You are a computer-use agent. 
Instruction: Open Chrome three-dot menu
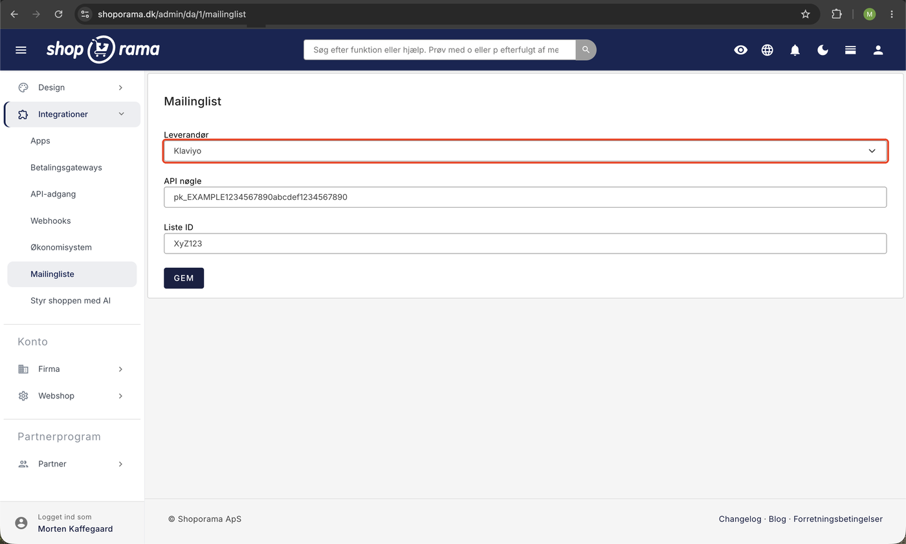pyautogui.click(x=892, y=14)
